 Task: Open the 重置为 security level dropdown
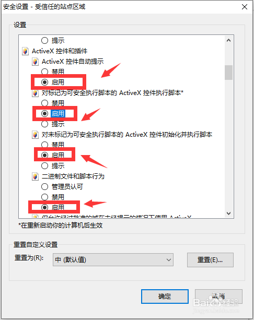pyautogui.click(x=113, y=260)
